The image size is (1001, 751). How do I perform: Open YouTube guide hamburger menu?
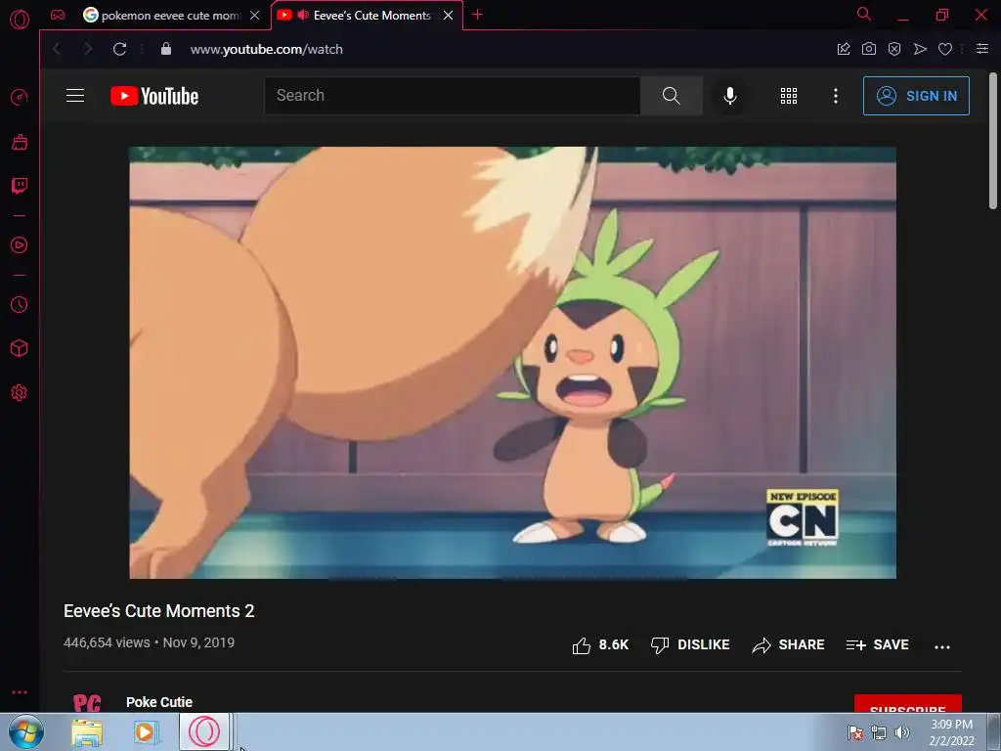point(75,96)
